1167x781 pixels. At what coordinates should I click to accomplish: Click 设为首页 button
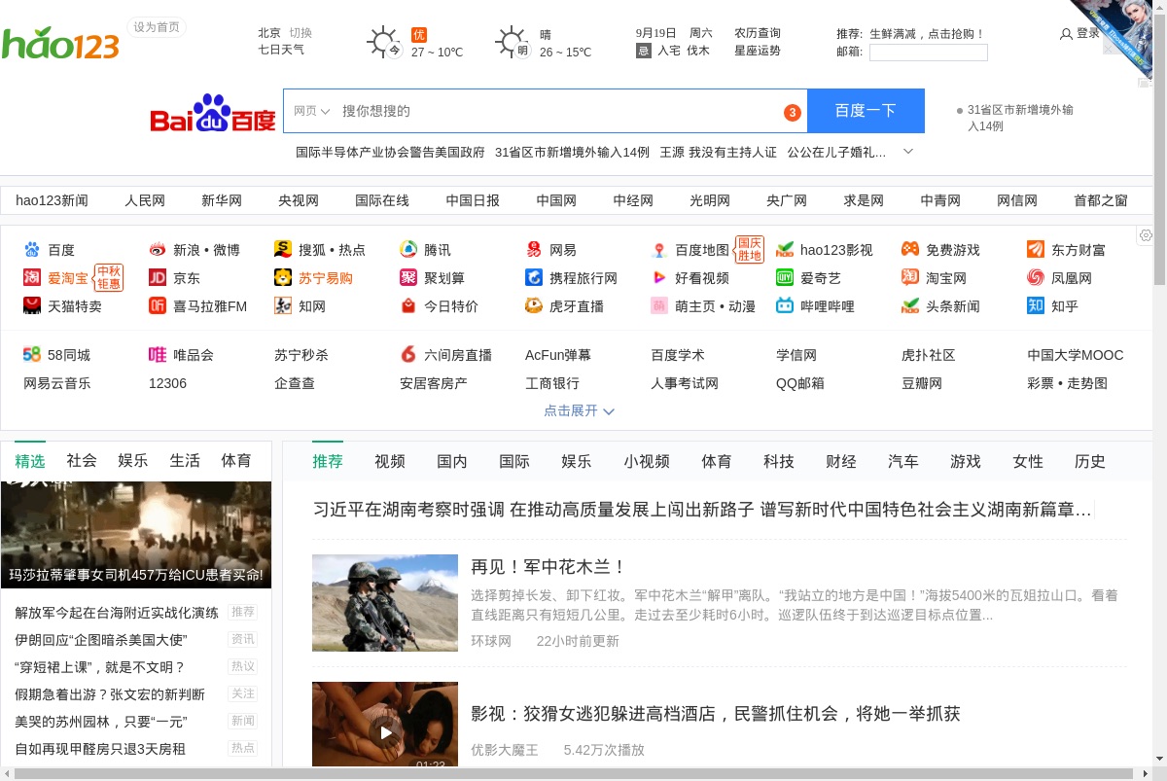157,27
